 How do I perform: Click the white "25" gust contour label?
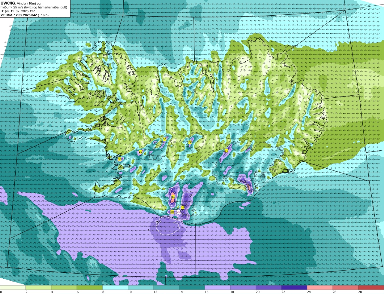178,212
